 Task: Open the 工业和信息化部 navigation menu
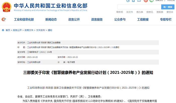[x=24, y=19]
